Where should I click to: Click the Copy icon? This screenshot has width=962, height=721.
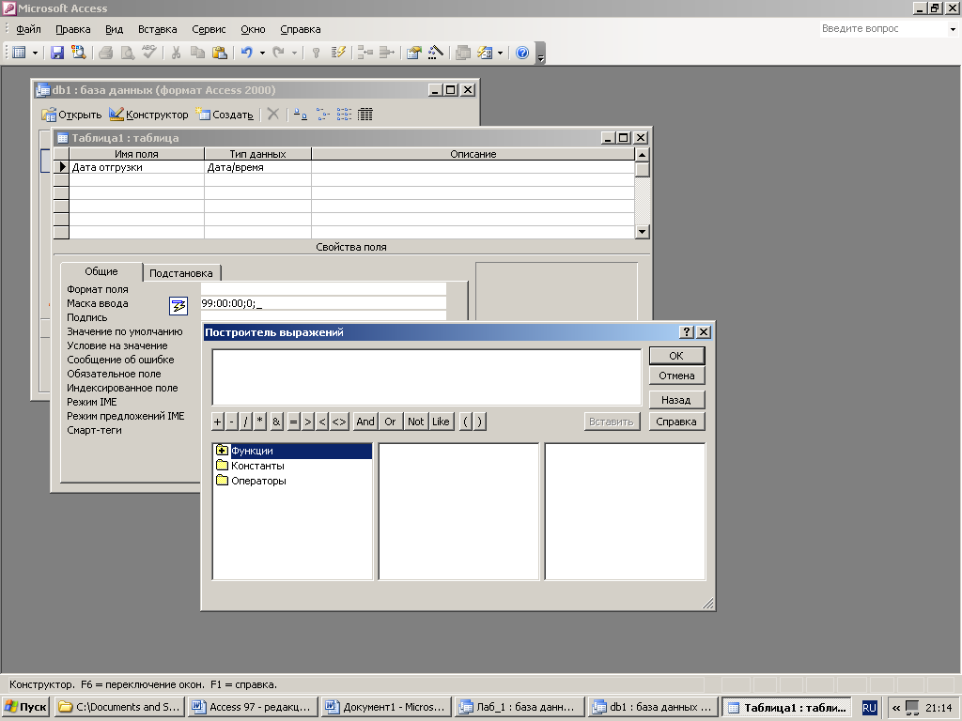tap(197, 53)
